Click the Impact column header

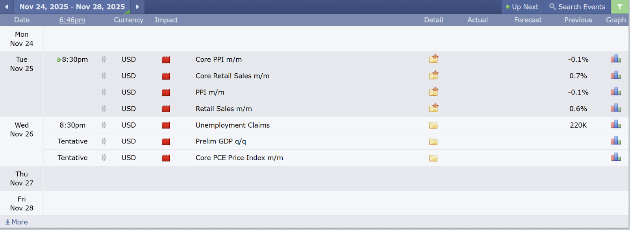point(166,20)
